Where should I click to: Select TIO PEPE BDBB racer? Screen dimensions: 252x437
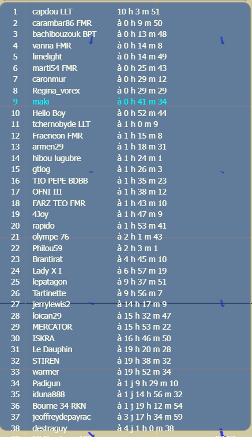[x=60, y=181]
